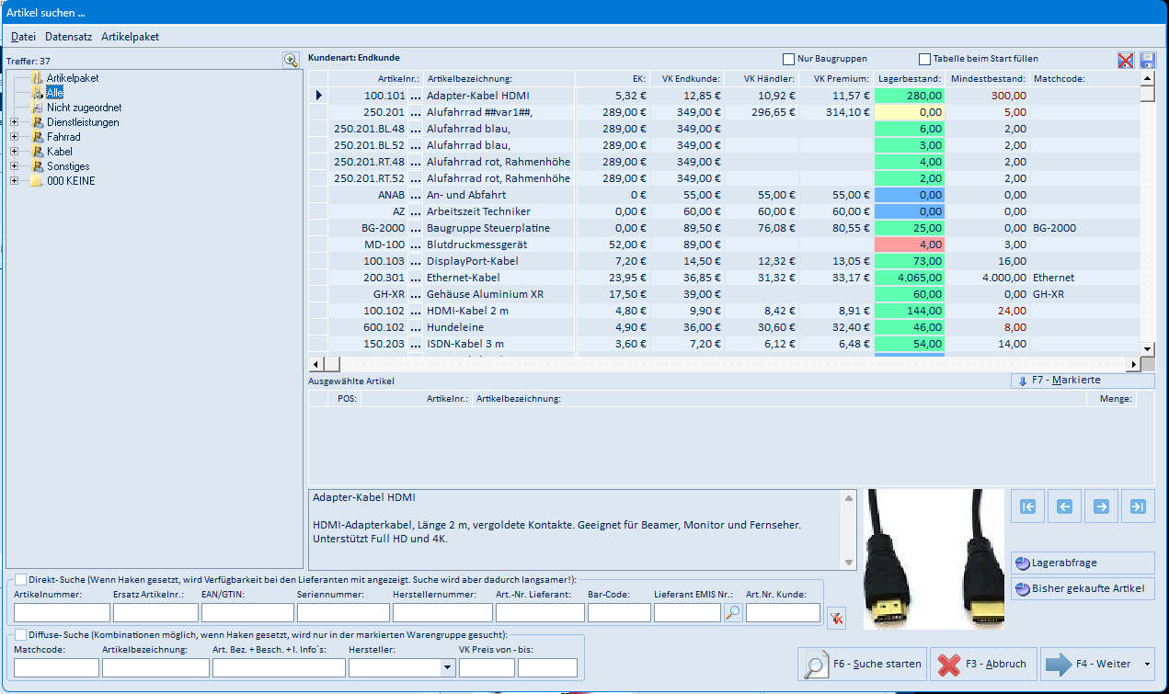The image size is (1169, 694).
Task: Go to previous record arrow
Action: tap(1064, 506)
